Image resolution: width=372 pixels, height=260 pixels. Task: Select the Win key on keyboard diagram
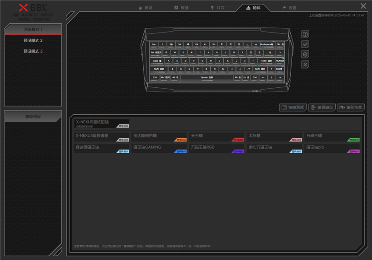point(165,78)
